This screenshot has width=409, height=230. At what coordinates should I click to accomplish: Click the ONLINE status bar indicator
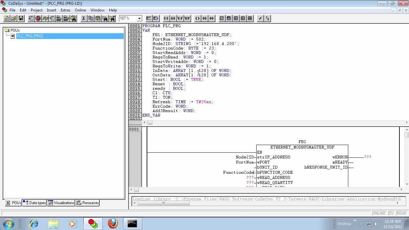click(x=379, y=213)
